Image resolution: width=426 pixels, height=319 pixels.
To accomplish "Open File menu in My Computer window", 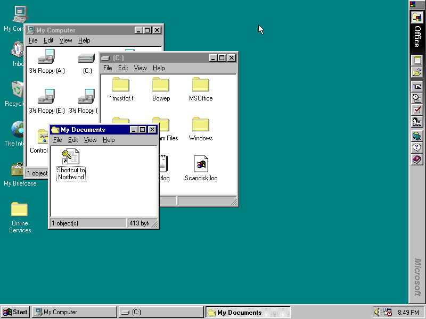I will (33, 40).
